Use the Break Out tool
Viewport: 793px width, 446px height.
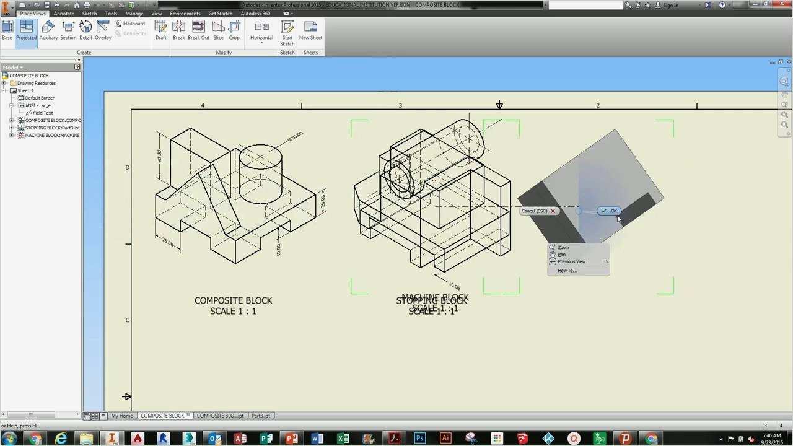198,30
